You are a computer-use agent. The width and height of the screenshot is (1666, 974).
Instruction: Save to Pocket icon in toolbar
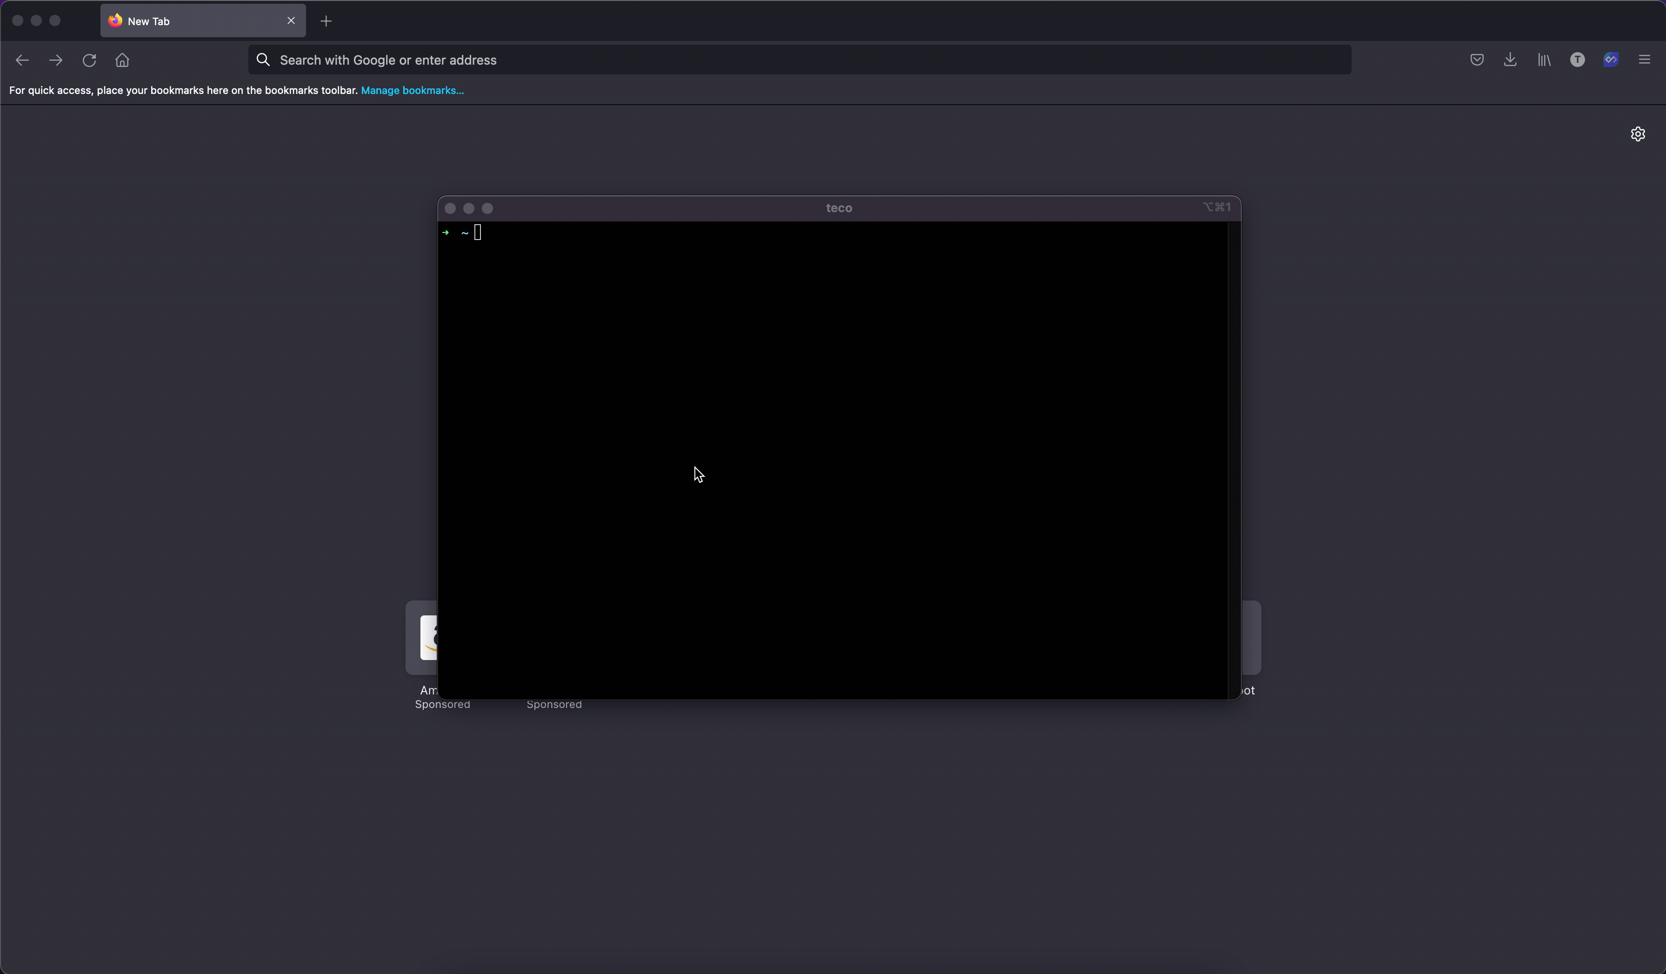(x=1477, y=60)
